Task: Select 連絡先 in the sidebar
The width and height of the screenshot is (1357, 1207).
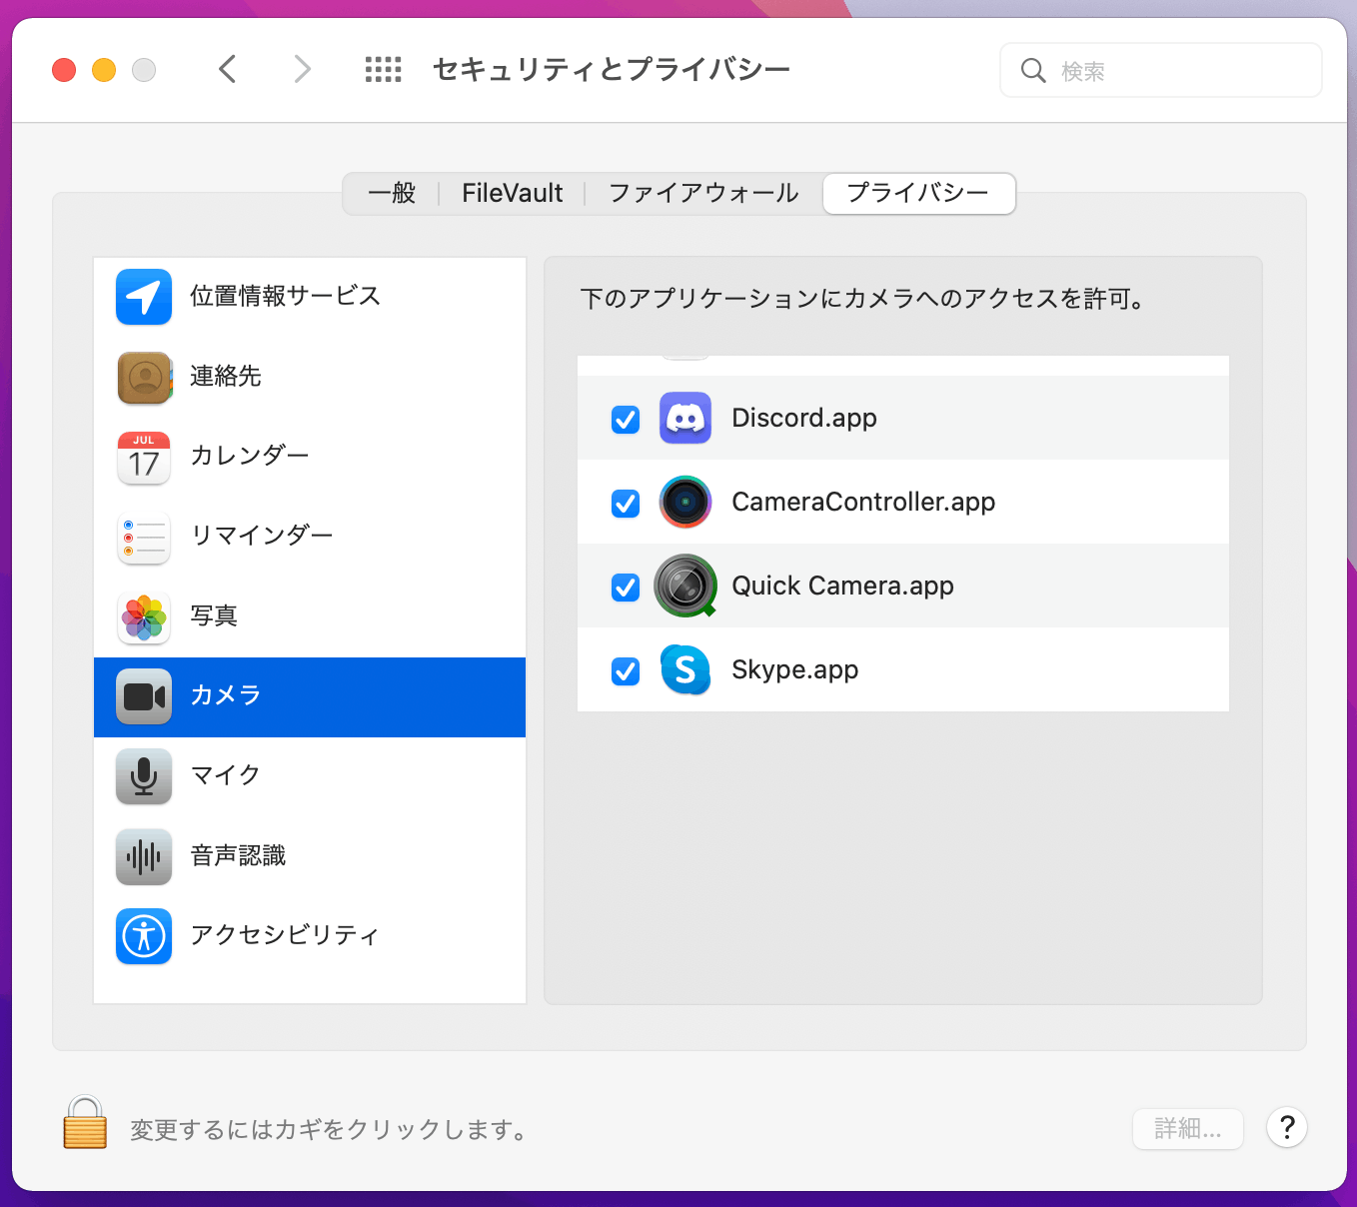Action: [310, 377]
